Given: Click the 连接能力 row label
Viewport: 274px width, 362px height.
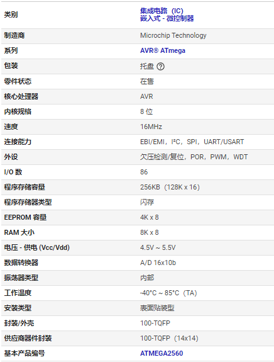Looking at the screenshot, I should pos(18,142).
